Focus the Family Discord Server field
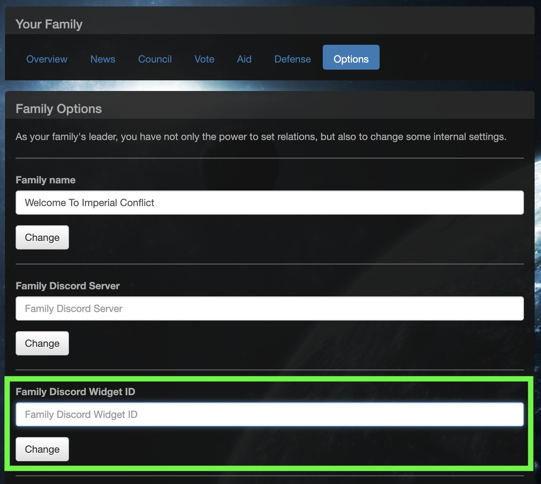Viewport: 541px width, 484px height. click(x=270, y=308)
